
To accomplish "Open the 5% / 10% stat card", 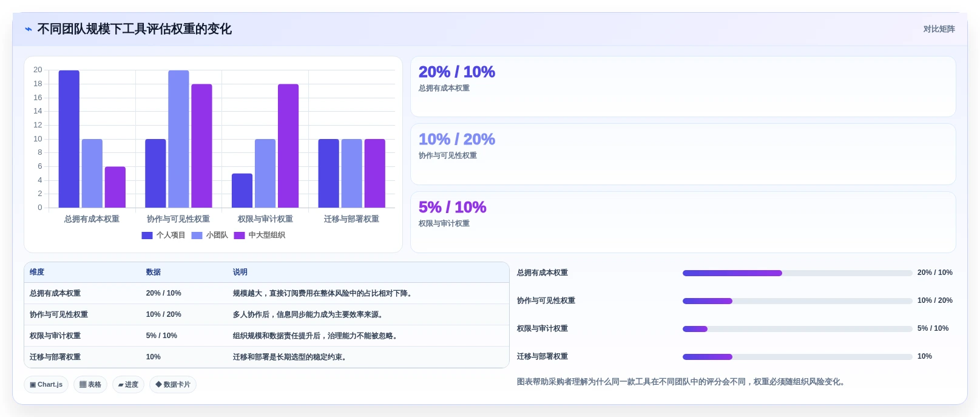I will 683,222.
